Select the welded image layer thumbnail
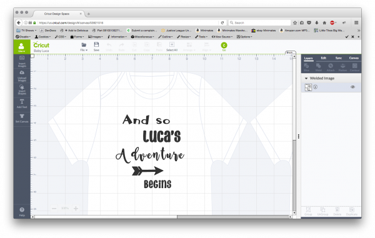Image resolution: width=375 pixels, height=238 pixels. click(308, 87)
